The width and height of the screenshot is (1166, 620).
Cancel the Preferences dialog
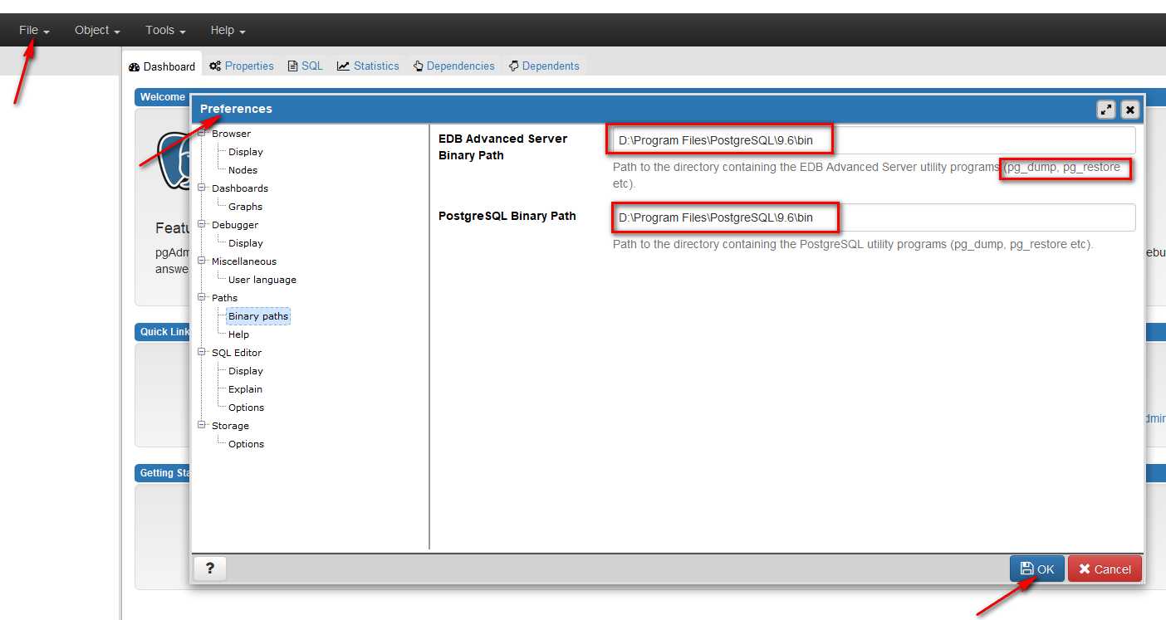click(1105, 569)
